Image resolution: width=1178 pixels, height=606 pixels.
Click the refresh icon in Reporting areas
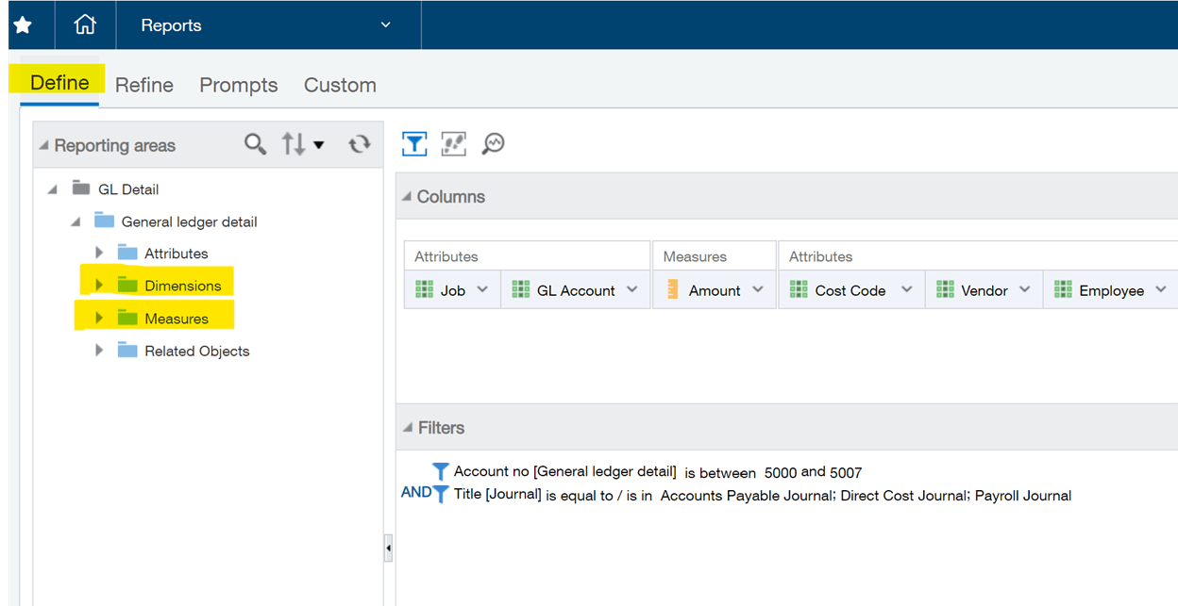[x=359, y=144]
